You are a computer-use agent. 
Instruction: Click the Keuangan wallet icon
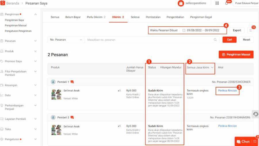pyautogui.click(x=2, y=85)
